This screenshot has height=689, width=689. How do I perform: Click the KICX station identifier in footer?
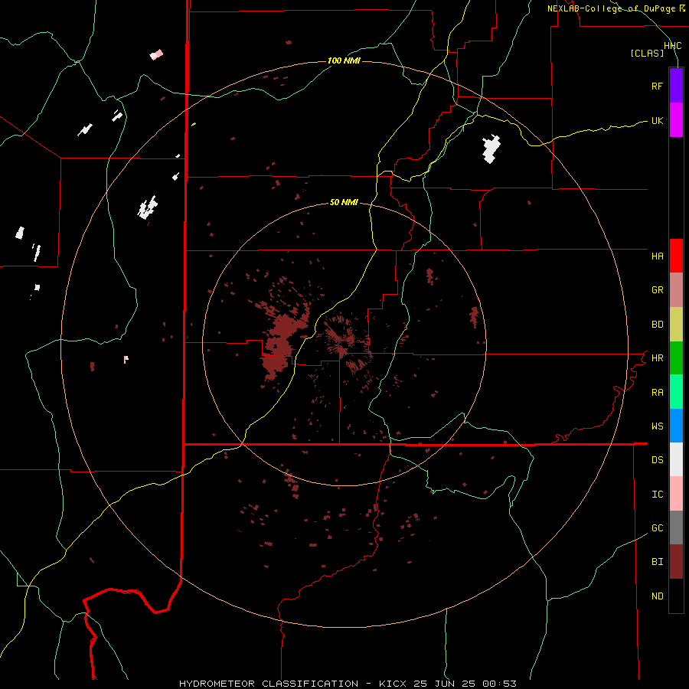coord(393,684)
